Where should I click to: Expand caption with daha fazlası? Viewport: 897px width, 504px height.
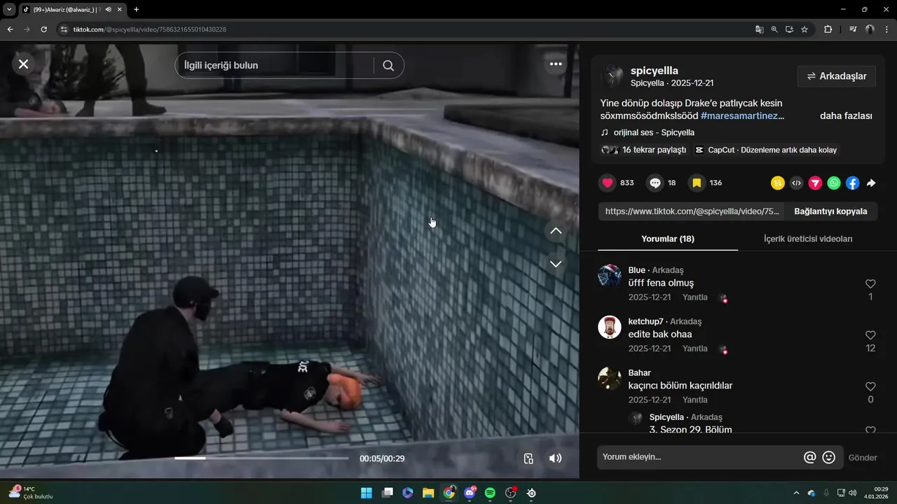click(x=846, y=116)
